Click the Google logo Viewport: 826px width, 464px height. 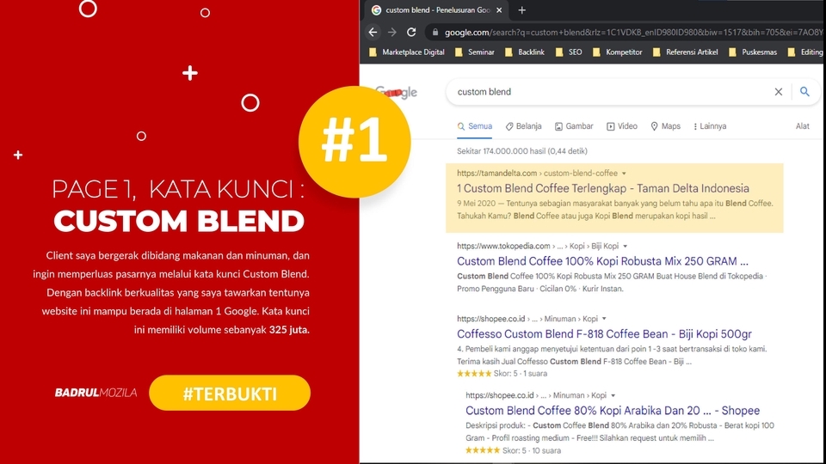pos(397,93)
